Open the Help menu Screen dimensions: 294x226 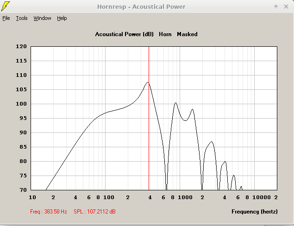click(62, 18)
